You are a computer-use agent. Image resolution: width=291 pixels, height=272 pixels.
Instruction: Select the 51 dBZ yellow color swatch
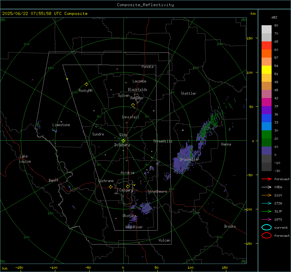click(266, 70)
